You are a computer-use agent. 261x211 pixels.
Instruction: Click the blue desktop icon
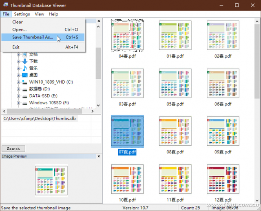25,75
